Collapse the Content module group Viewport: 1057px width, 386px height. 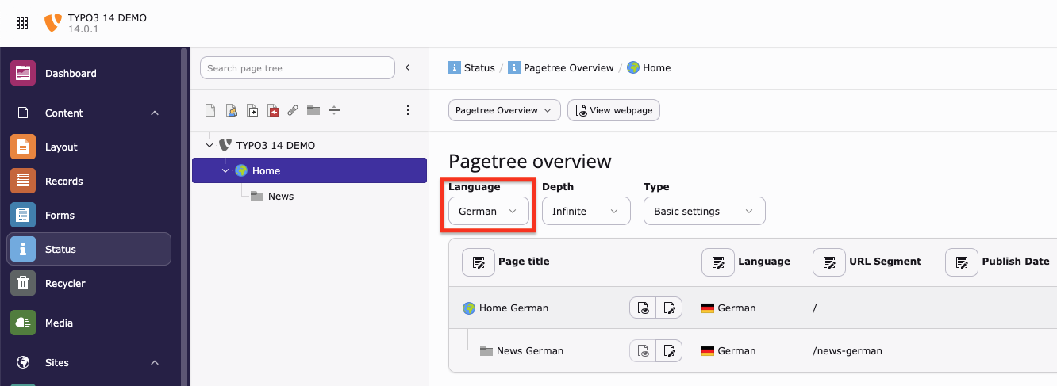tap(155, 113)
